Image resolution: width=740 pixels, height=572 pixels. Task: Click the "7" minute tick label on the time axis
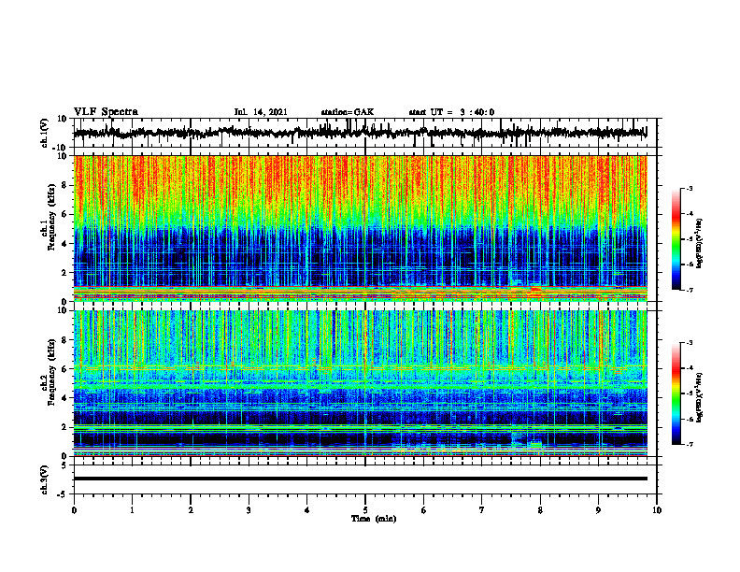[482, 510]
